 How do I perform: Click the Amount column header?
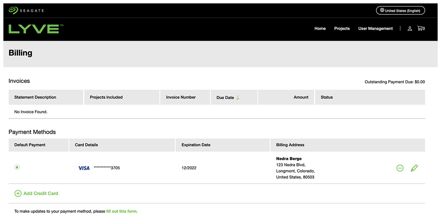pyautogui.click(x=301, y=97)
